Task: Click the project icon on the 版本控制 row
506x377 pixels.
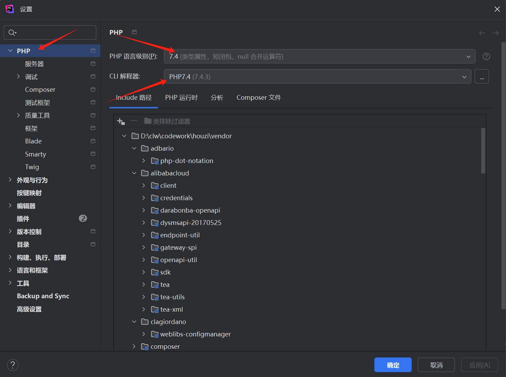Action: [93, 231]
